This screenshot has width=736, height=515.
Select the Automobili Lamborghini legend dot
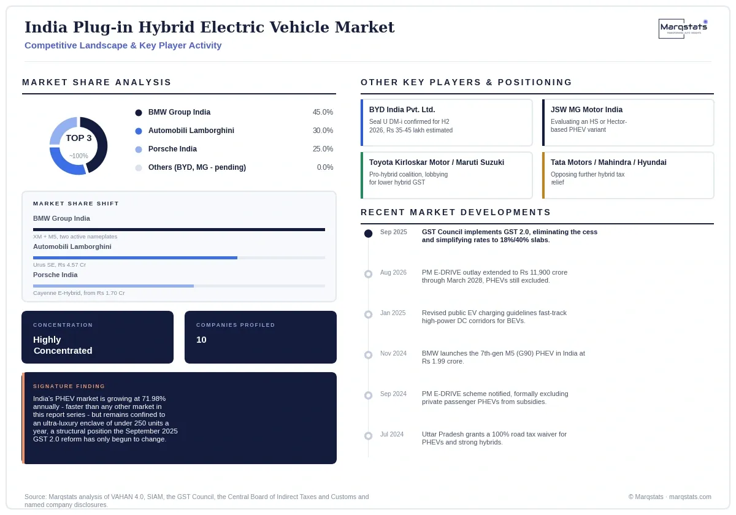click(139, 131)
